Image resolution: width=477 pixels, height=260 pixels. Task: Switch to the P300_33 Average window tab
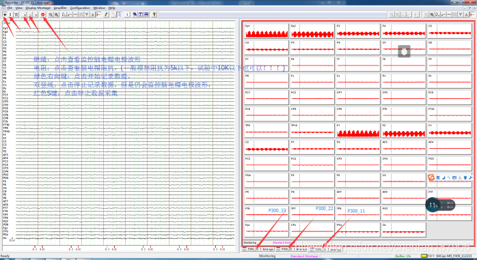tap(258, 249)
